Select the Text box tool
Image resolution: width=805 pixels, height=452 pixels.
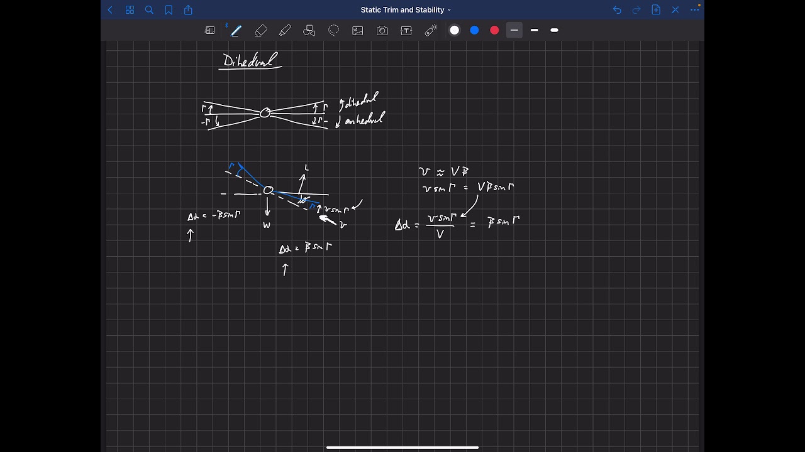pyautogui.click(x=406, y=30)
